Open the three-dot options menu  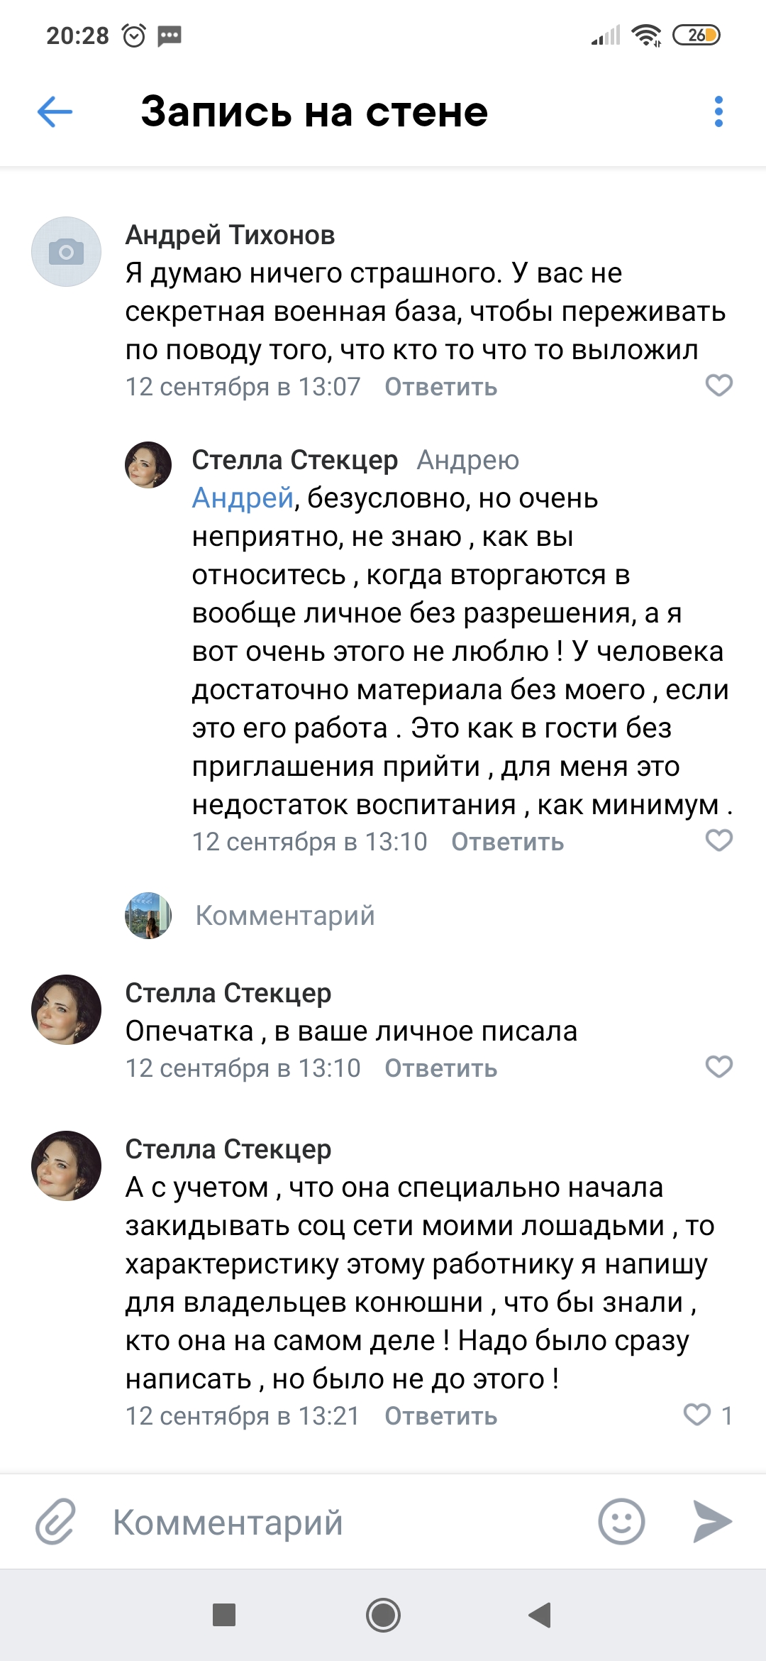(x=718, y=112)
